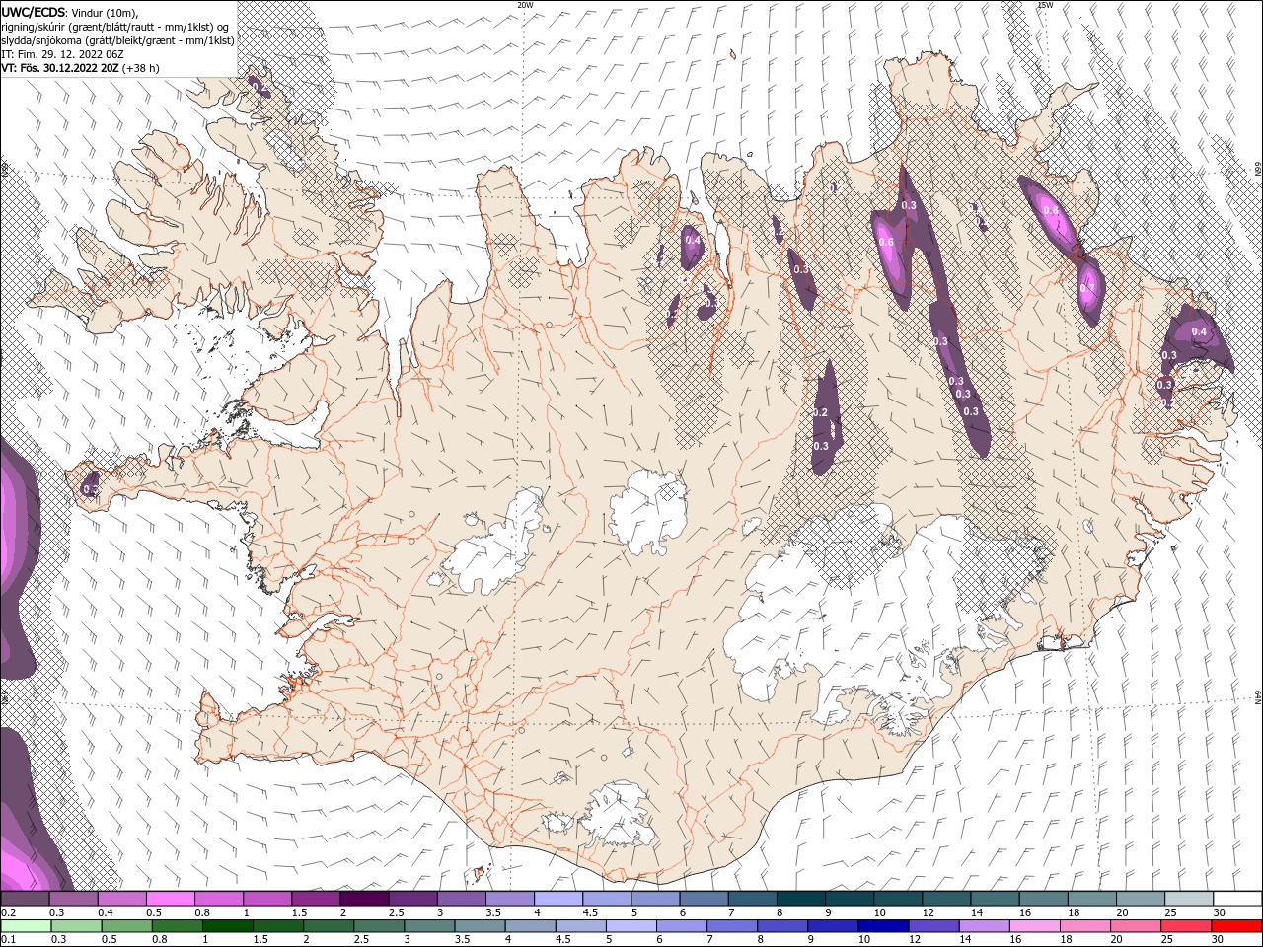
Task: Click the legend label 4.5 under the purple row
Action: 590,912
